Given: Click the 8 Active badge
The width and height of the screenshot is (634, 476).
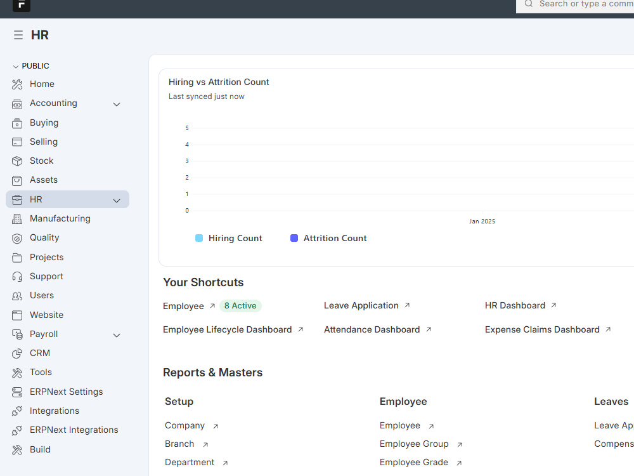Looking at the screenshot, I should [x=240, y=306].
